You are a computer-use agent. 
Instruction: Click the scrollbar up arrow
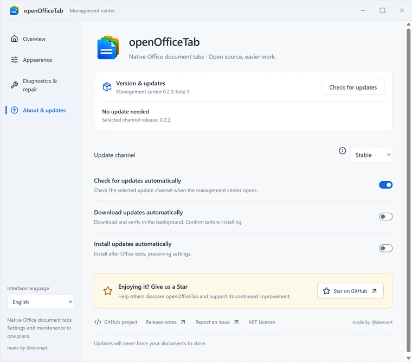[x=408, y=24]
